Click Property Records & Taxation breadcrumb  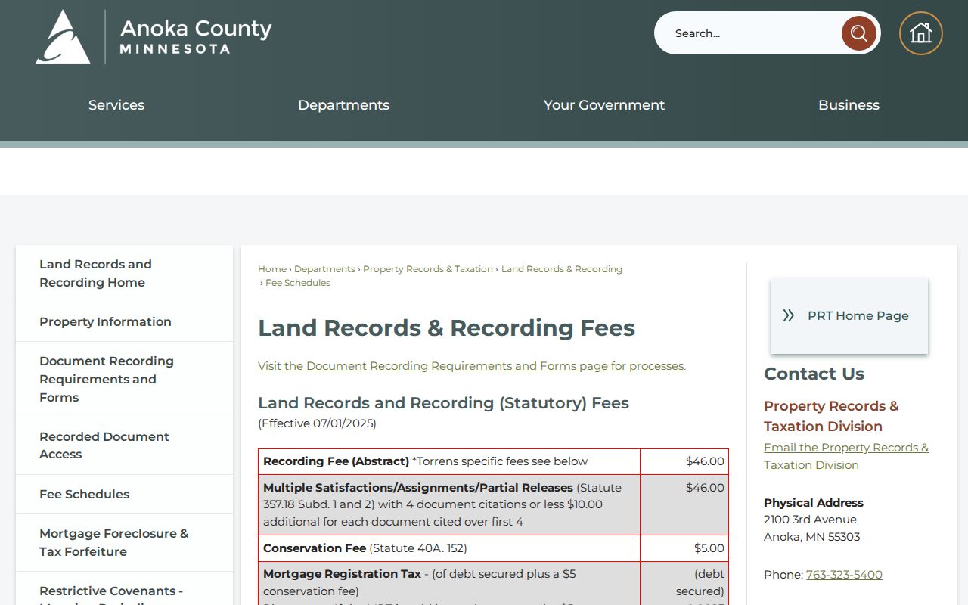click(428, 269)
